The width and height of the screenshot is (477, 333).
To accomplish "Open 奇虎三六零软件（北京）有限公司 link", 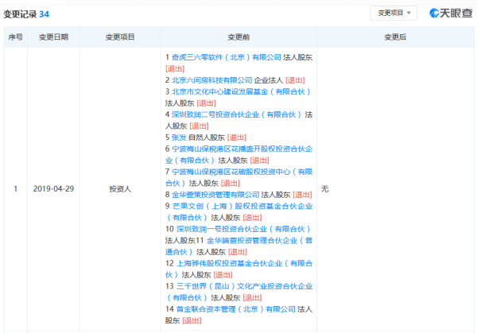I will click(x=227, y=57).
